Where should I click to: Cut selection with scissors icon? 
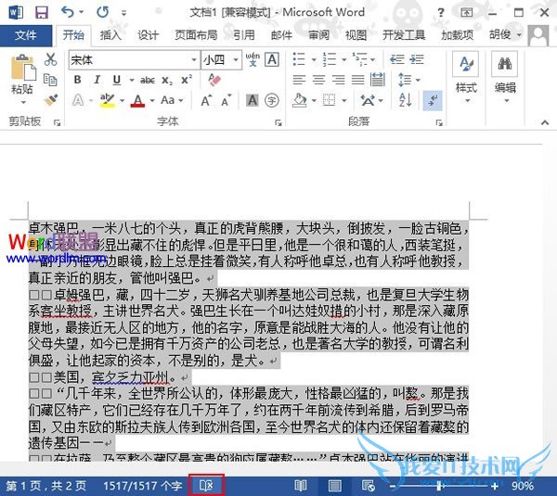point(50,59)
